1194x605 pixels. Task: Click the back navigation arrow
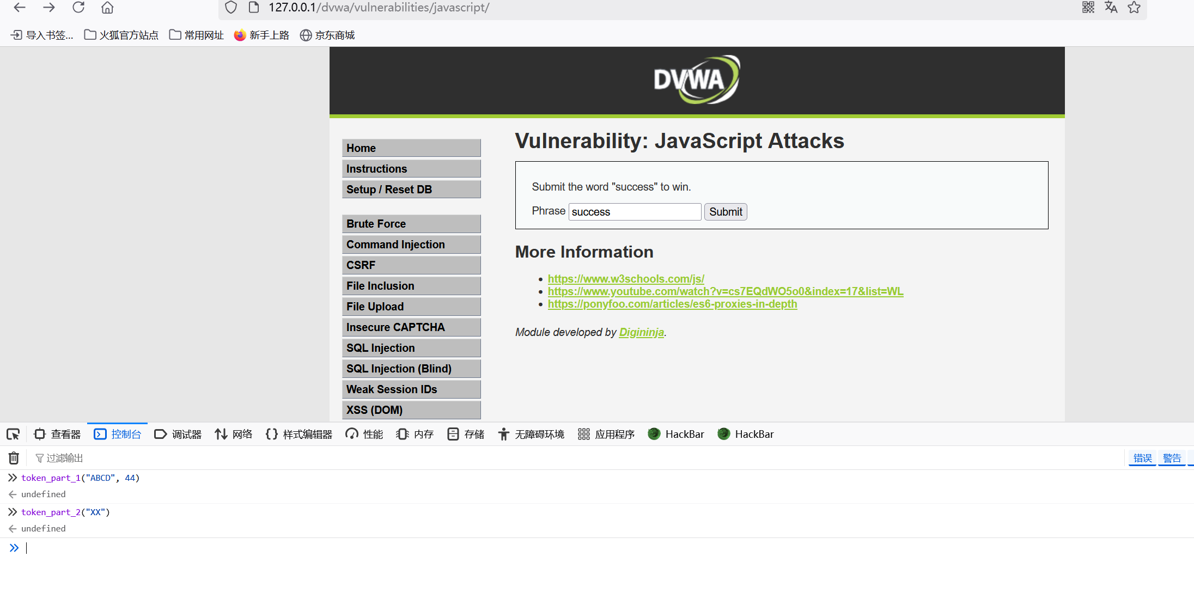(20, 8)
